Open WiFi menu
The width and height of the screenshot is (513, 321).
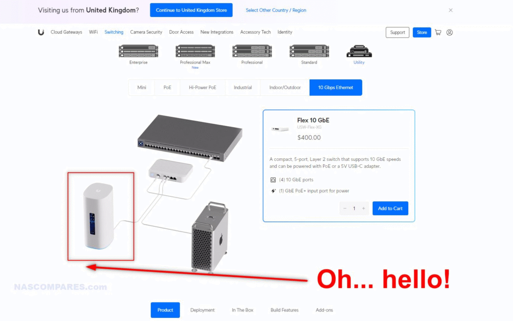pyautogui.click(x=93, y=32)
